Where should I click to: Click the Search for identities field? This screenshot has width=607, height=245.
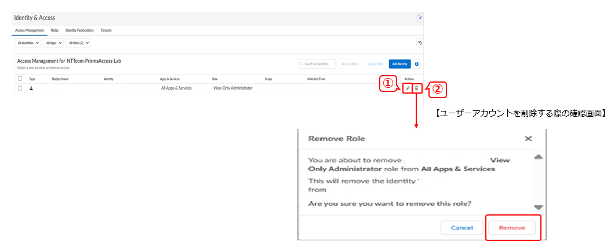pos(316,64)
